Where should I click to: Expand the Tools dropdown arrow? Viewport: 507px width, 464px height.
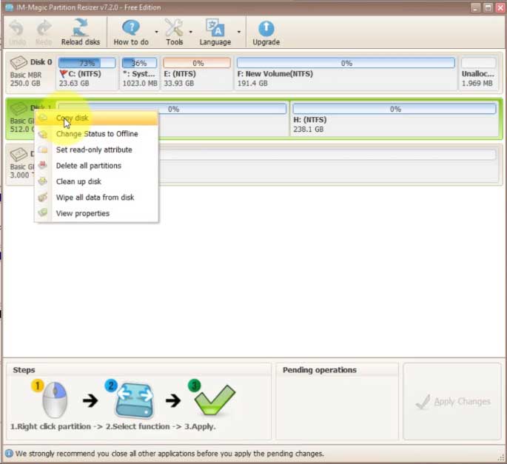[190, 32]
